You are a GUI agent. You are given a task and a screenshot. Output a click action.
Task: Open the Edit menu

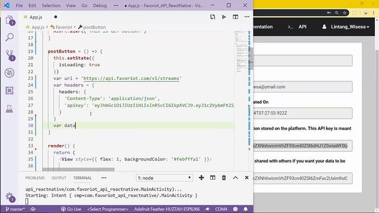32,5
